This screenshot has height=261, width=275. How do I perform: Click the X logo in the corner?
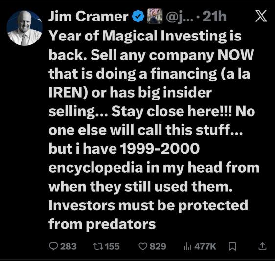[x=261, y=16]
